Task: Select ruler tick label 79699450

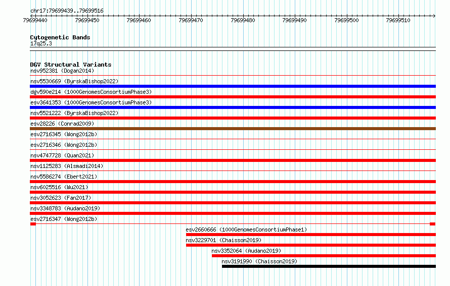Action: pos(87,20)
